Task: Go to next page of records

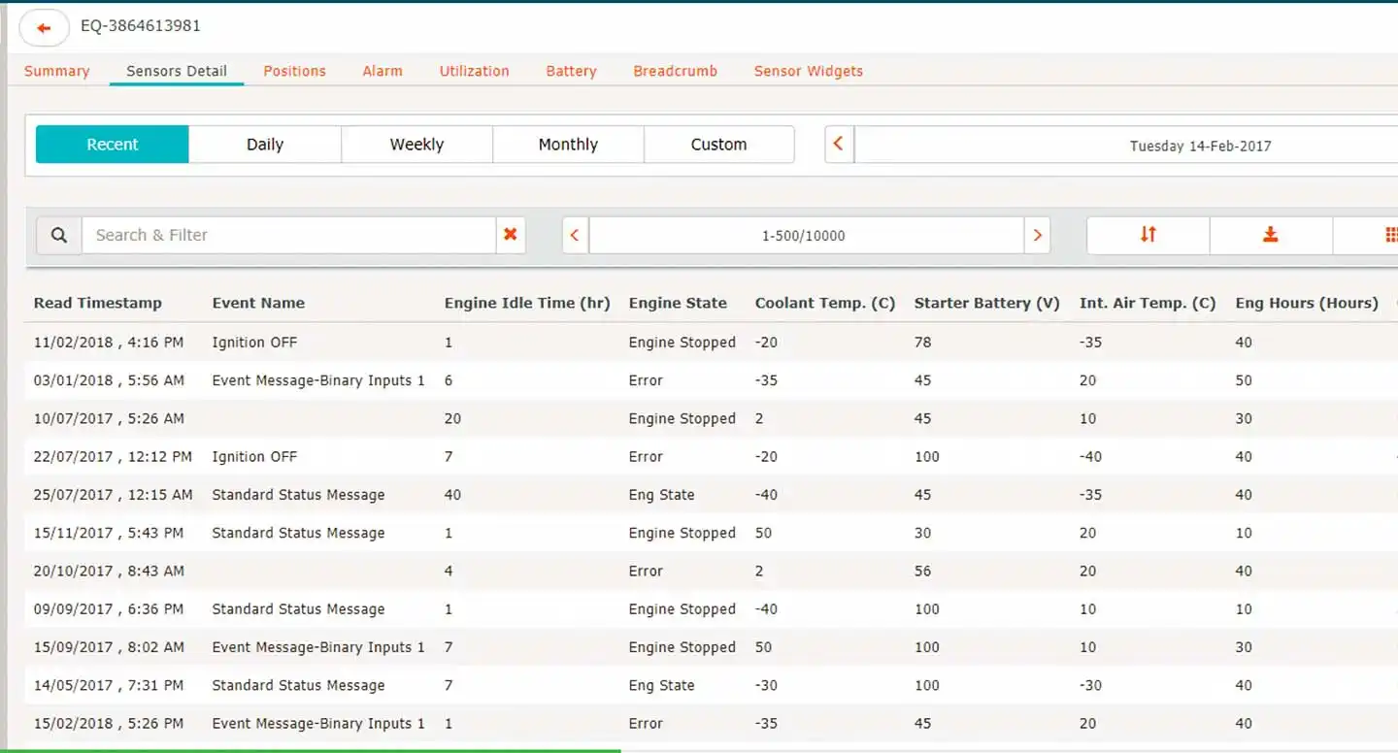Action: coord(1037,235)
